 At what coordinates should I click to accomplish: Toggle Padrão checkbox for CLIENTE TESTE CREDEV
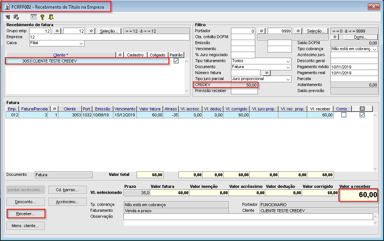click(176, 61)
